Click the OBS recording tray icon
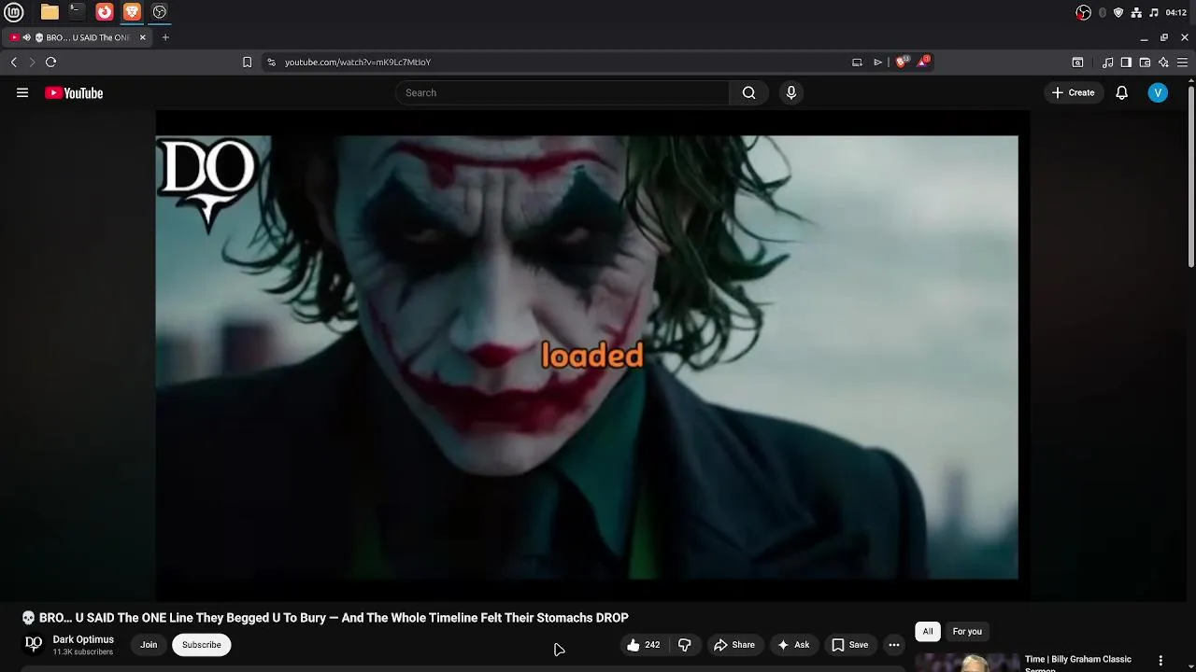Image resolution: width=1196 pixels, height=672 pixels. pyautogui.click(x=1083, y=12)
